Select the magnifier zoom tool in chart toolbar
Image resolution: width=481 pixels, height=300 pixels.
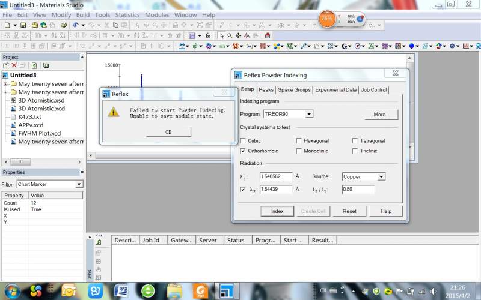click(x=230, y=36)
